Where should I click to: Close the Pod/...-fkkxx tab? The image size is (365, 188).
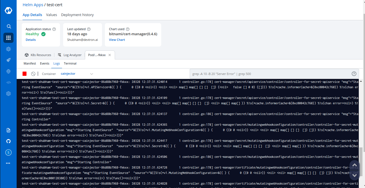[110, 55]
